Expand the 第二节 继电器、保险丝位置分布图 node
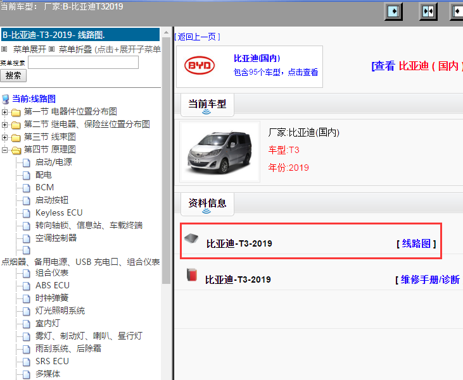 pos(4,125)
